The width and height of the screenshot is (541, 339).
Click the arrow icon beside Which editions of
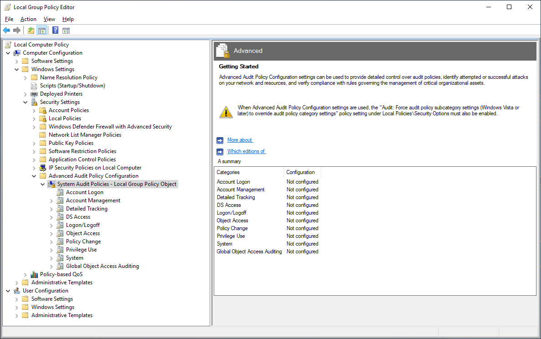tap(220, 152)
